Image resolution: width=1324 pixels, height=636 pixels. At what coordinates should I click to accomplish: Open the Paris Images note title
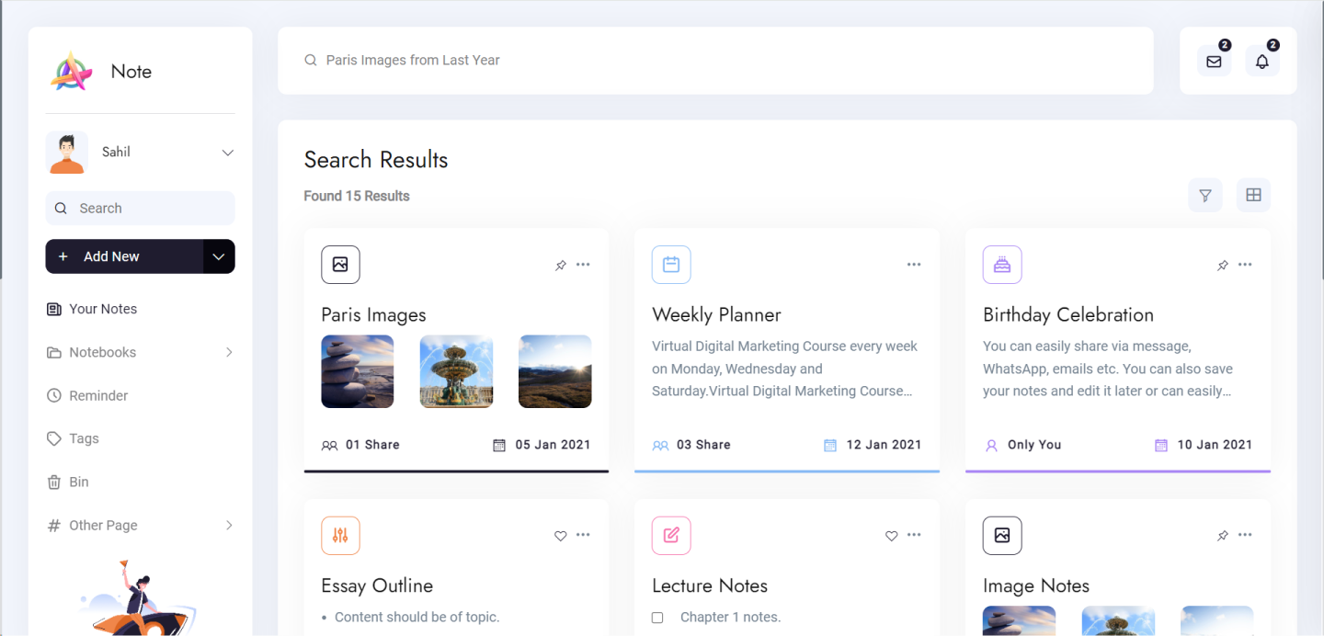pyautogui.click(x=373, y=314)
